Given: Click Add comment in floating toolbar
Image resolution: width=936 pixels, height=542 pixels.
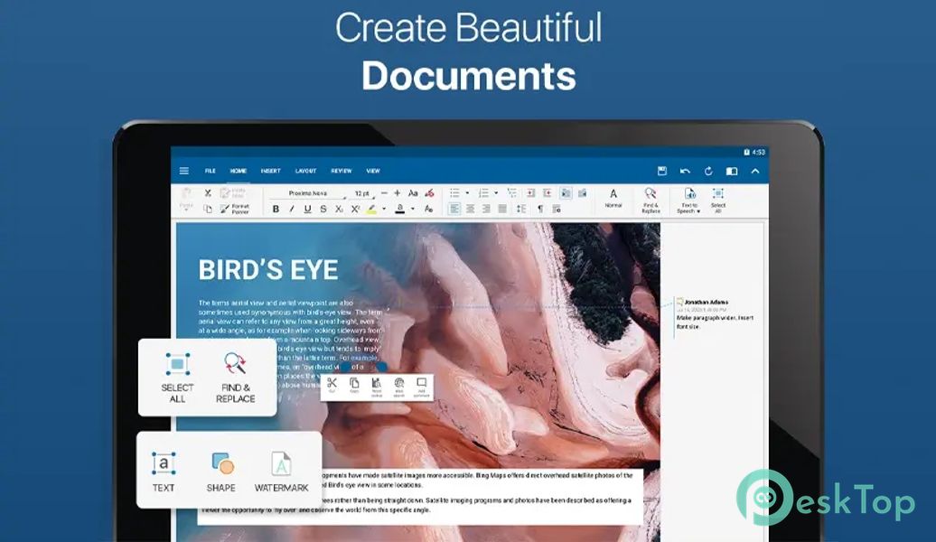Looking at the screenshot, I should (421, 387).
